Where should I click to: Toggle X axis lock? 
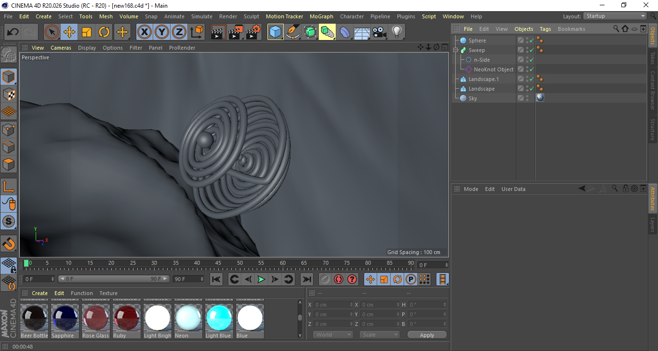point(145,32)
